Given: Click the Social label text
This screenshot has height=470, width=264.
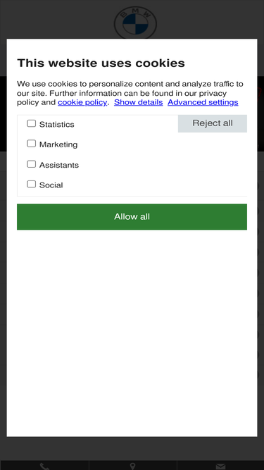Looking at the screenshot, I should click(51, 185).
